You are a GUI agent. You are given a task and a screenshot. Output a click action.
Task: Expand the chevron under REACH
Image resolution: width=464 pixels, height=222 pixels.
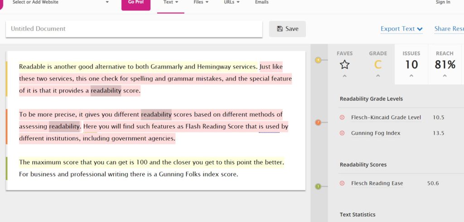coord(445,76)
